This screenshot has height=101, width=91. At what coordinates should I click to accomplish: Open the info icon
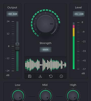click(x=61, y=76)
